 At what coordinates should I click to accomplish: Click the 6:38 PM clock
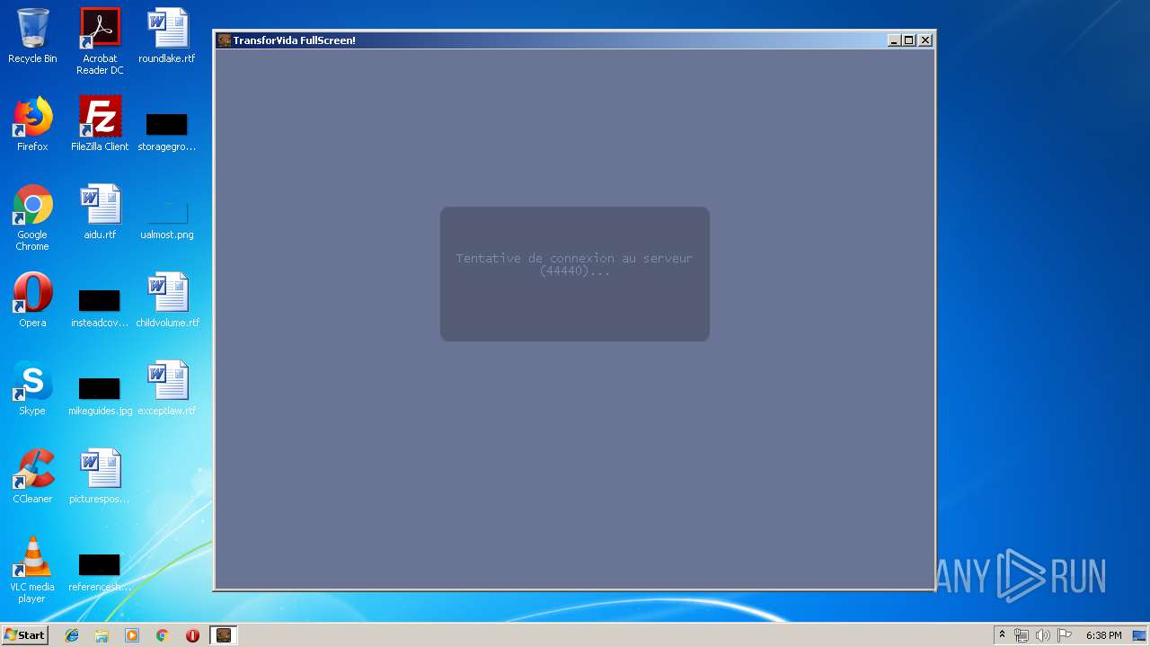[1103, 635]
